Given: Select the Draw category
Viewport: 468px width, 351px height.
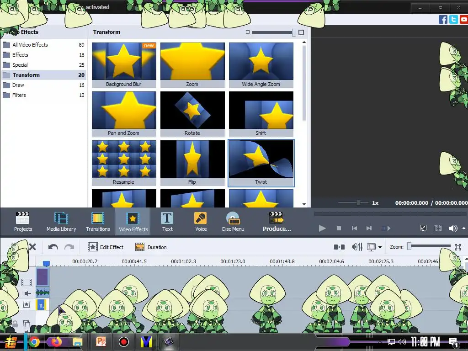Looking at the screenshot, I should (x=44, y=85).
